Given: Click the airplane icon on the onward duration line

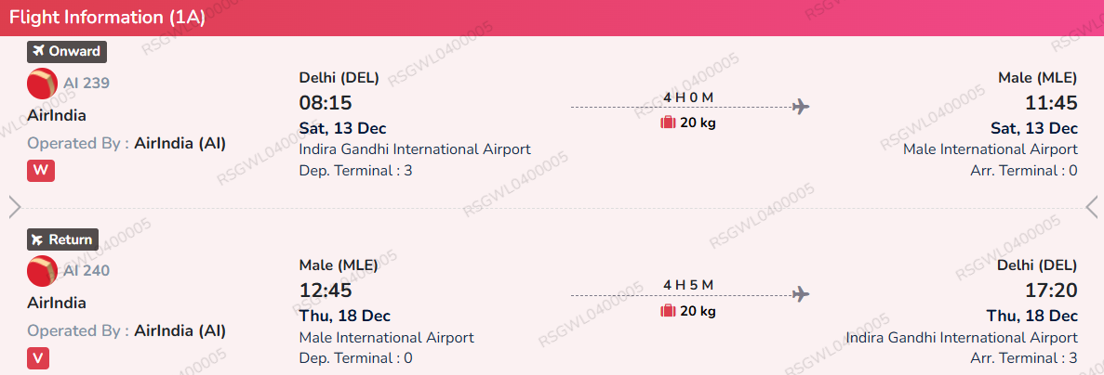Looking at the screenshot, I should pos(801,107).
